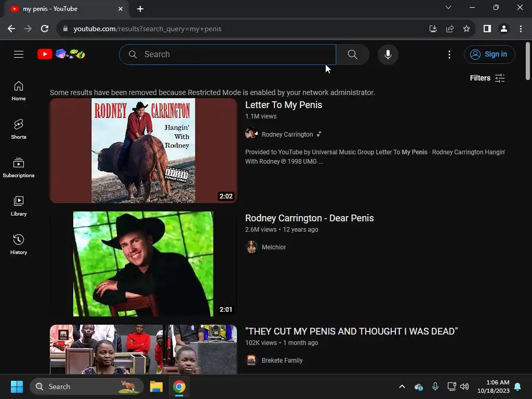The height and width of the screenshot is (399, 532).
Task: Start voice search with the microphone
Action: pyautogui.click(x=388, y=54)
